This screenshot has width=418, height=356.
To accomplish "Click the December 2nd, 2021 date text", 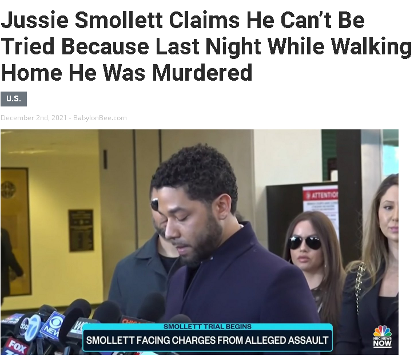I will [34, 118].
